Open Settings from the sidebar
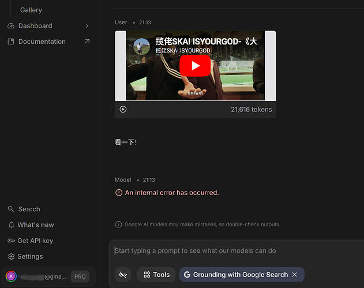This screenshot has height=288, width=364. click(x=30, y=256)
